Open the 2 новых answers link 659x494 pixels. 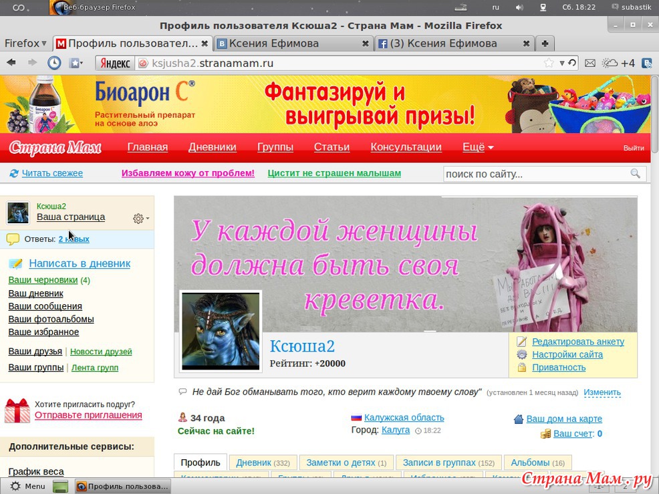[x=74, y=239]
